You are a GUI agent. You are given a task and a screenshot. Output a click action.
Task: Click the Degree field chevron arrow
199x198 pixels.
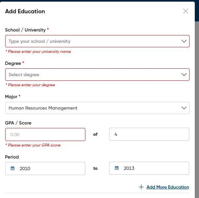(184, 75)
